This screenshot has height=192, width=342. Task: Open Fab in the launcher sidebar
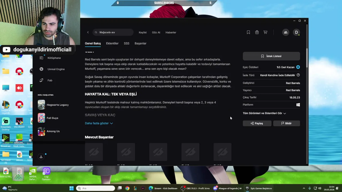tap(50, 80)
